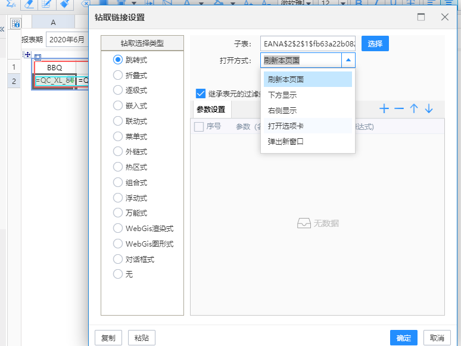
Task: Click the select-all grid icon at sheet corner
Action: click(x=16, y=23)
